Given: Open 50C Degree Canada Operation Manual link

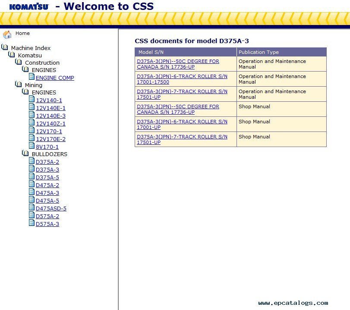Looking at the screenshot, I should (178, 64).
